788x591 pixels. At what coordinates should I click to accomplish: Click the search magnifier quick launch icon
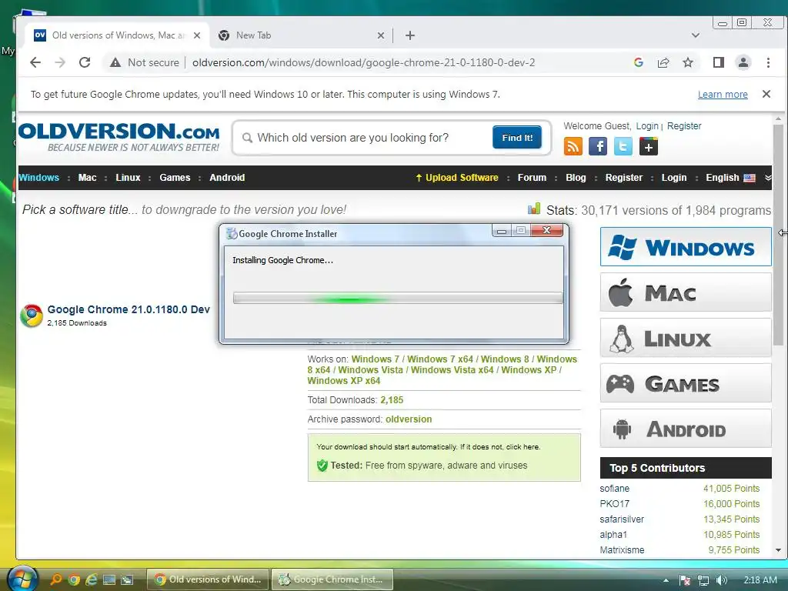pos(55,579)
